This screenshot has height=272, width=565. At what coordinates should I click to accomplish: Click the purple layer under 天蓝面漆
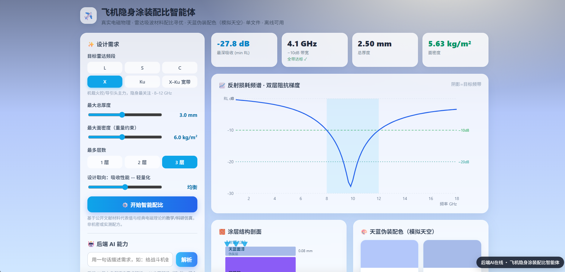click(260, 264)
